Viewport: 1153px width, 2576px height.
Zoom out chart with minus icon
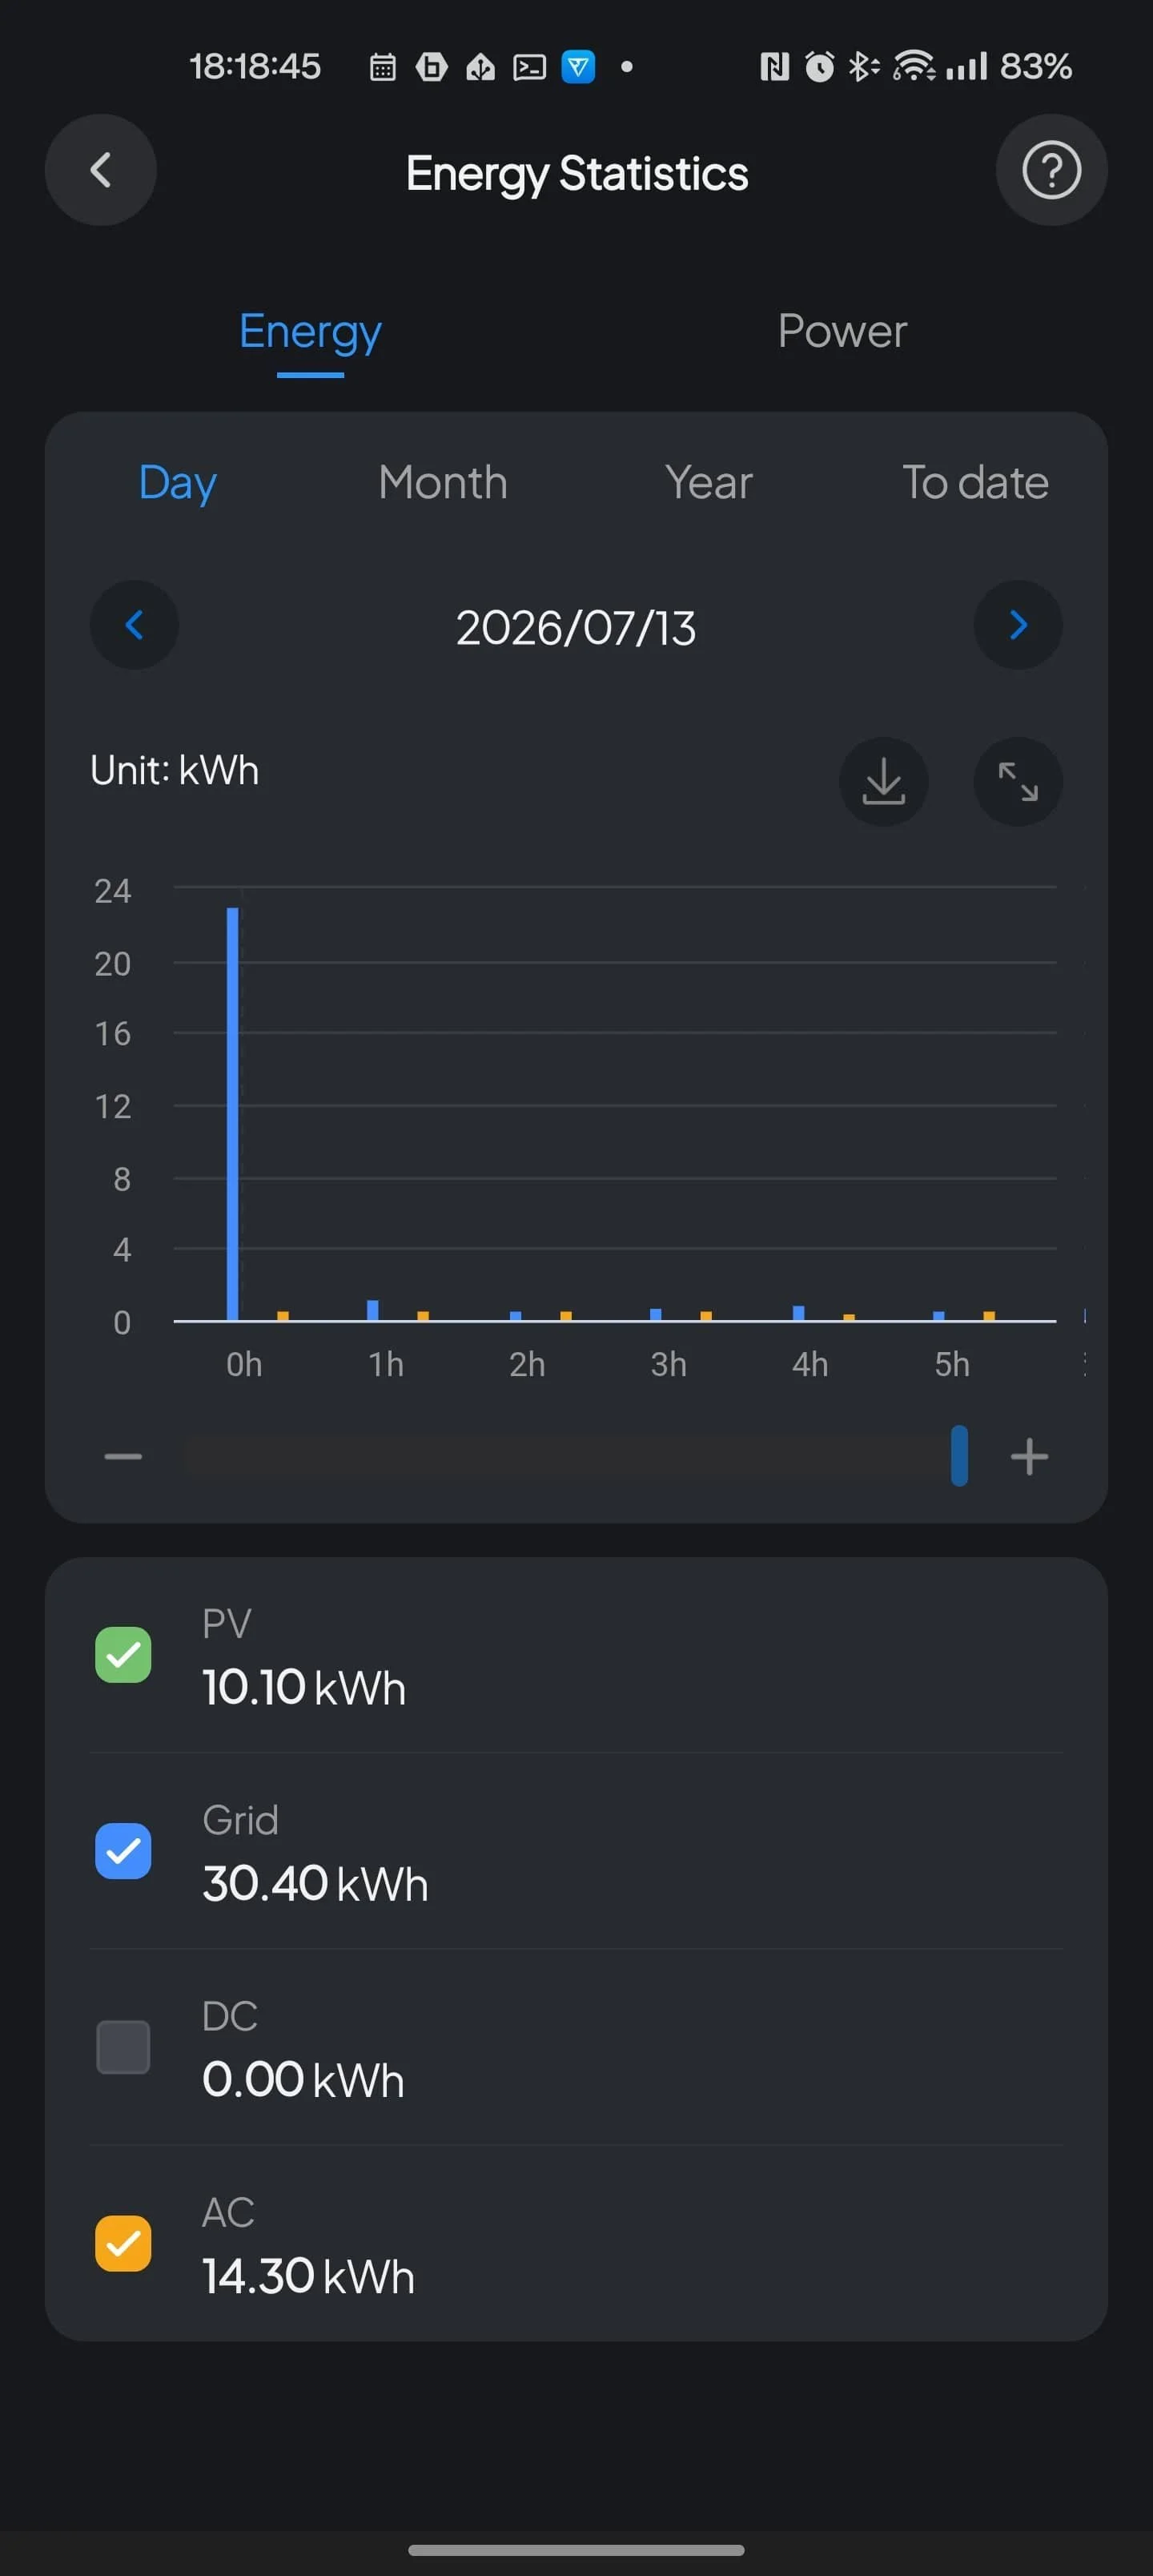click(123, 1456)
